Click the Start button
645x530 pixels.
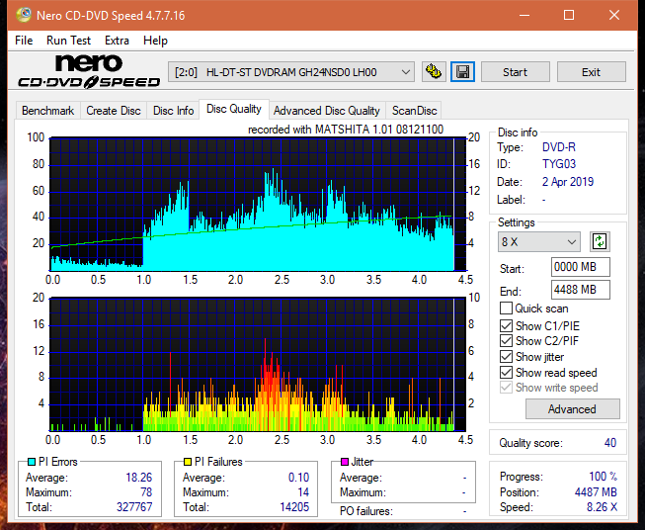click(515, 72)
